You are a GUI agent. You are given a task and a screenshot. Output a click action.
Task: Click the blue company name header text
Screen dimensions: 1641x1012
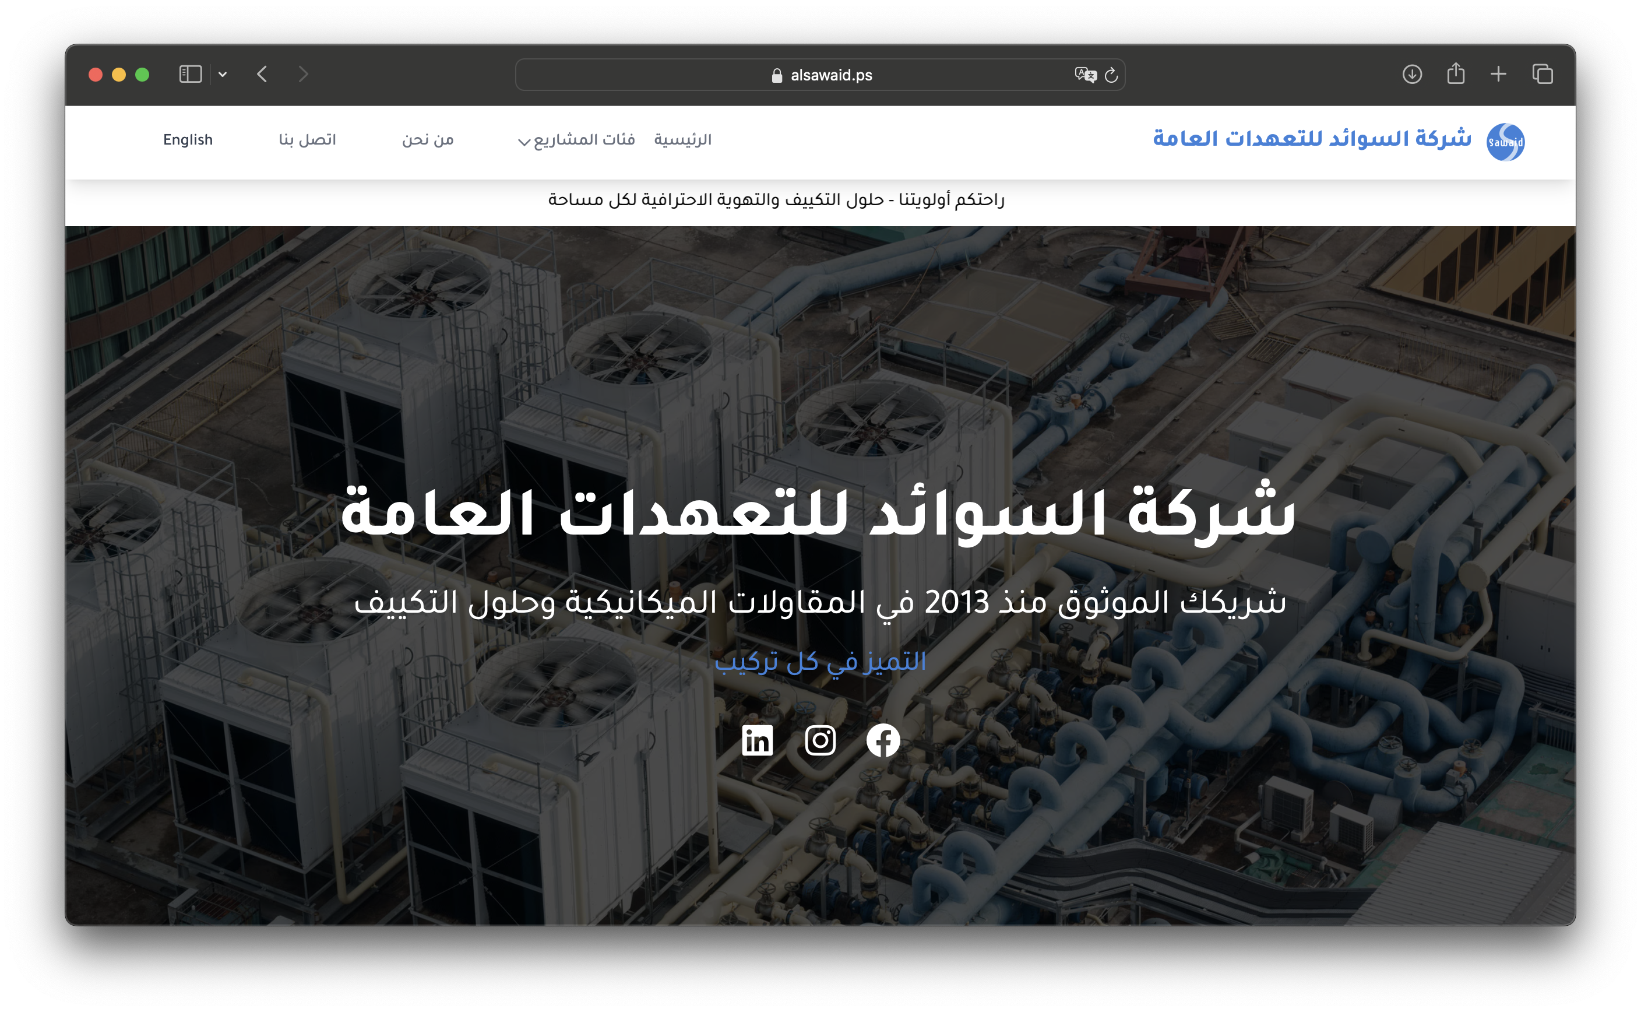click(1312, 139)
